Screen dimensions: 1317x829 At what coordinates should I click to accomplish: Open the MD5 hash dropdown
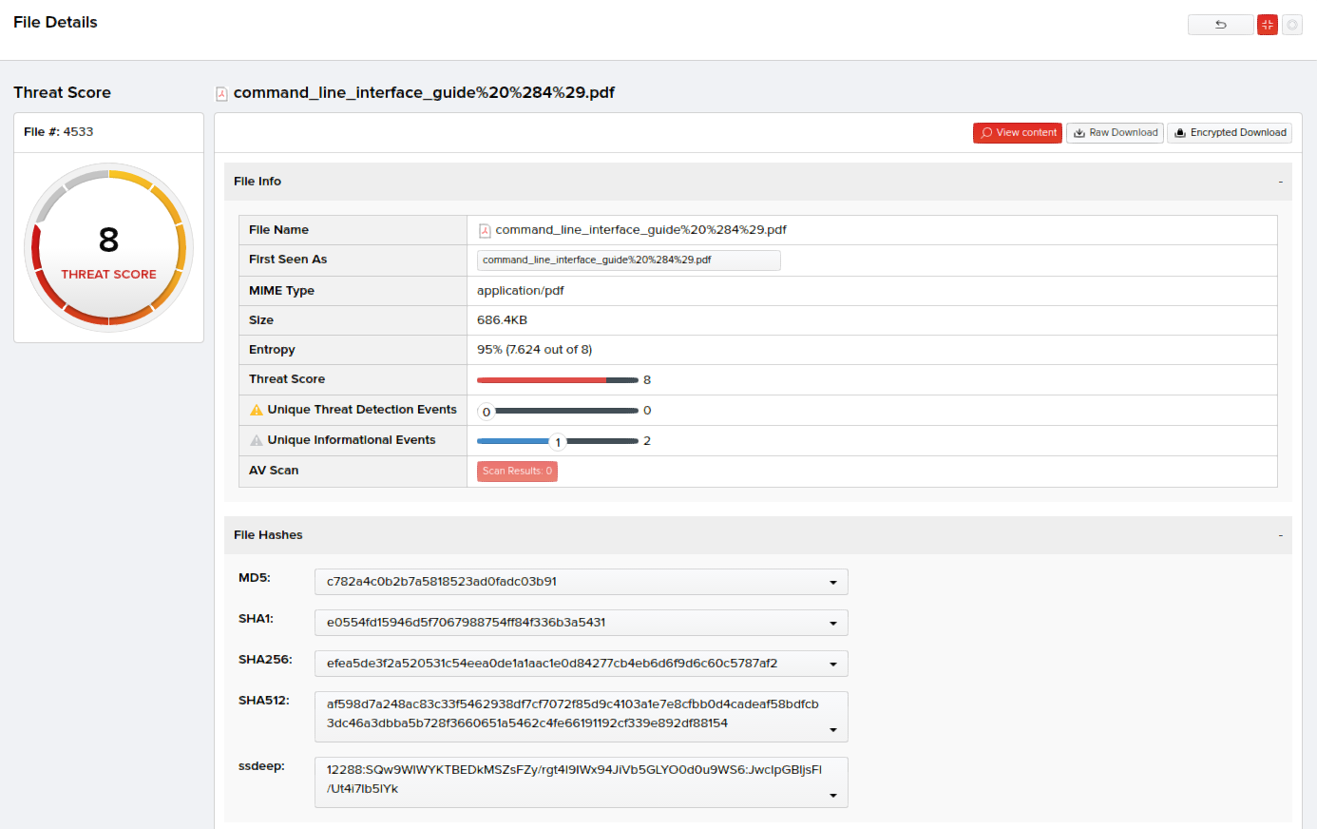point(832,582)
